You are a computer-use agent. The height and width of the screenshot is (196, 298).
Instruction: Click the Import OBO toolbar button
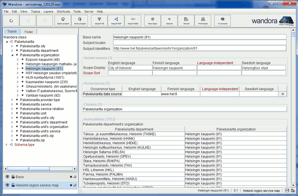[133, 20]
